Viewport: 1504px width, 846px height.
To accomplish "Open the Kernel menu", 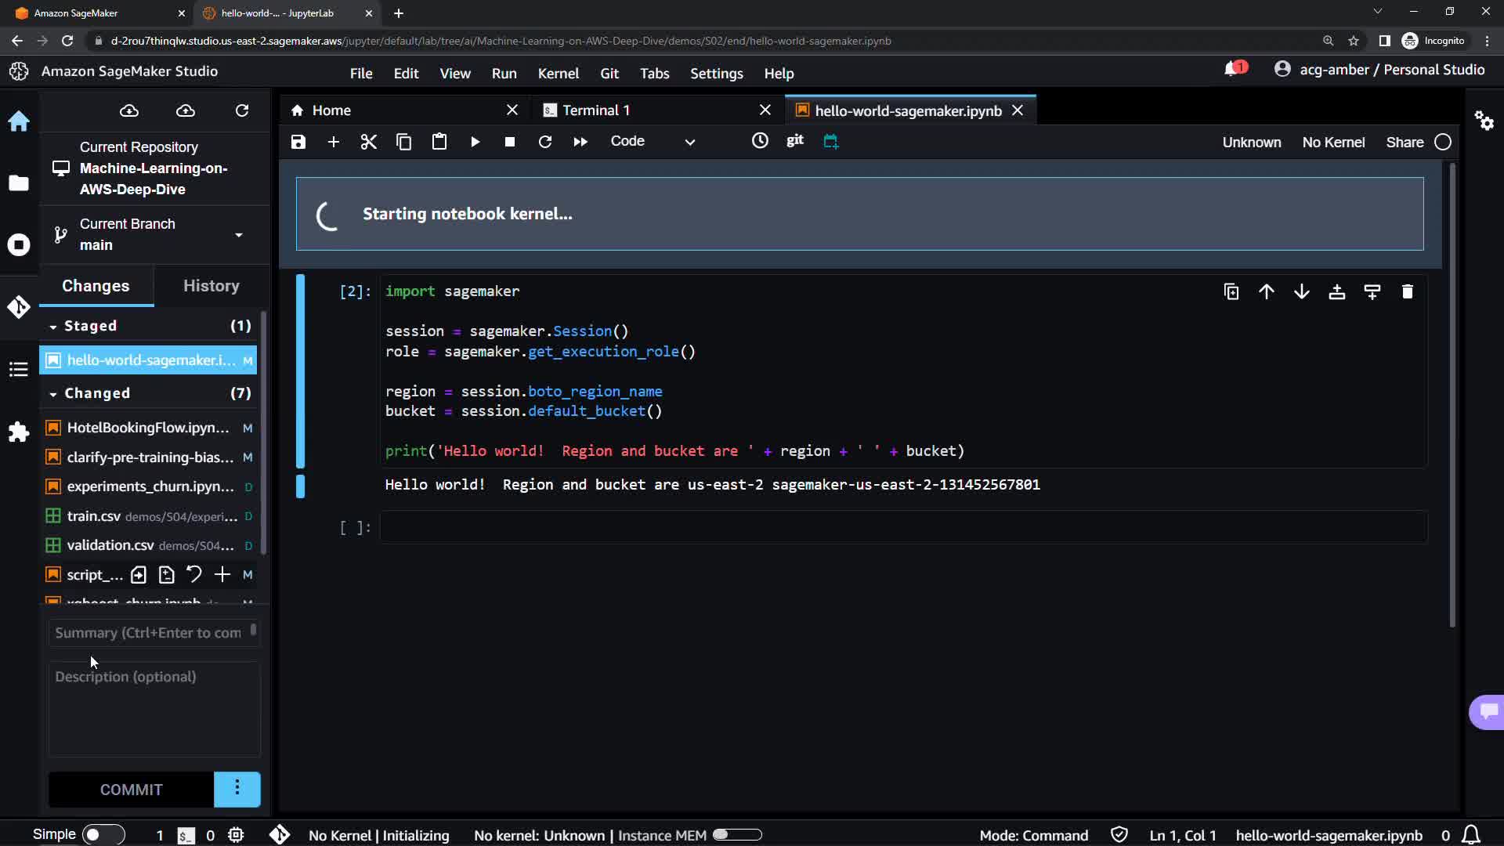I will (x=558, y=73).
